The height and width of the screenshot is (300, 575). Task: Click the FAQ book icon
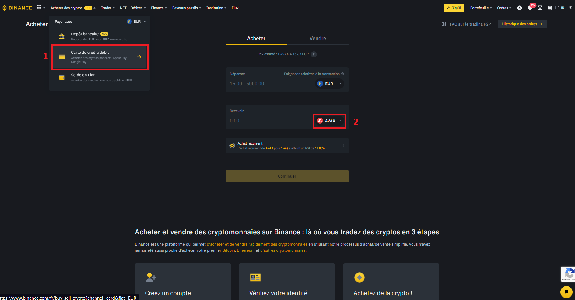pos(444,24)
